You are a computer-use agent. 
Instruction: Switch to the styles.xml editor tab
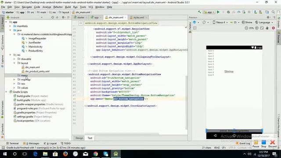138,18
